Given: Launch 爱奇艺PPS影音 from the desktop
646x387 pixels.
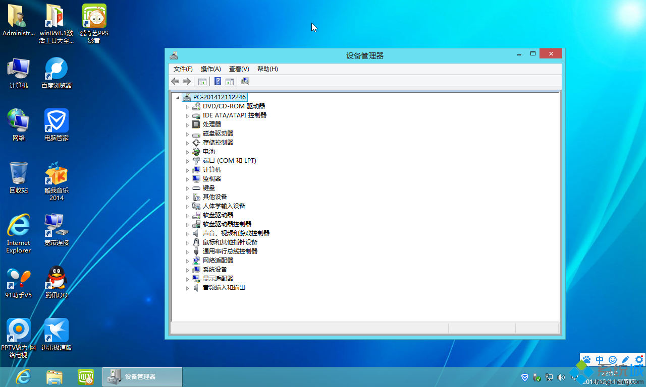Looking at the screenshot, I should pos(94,24).
